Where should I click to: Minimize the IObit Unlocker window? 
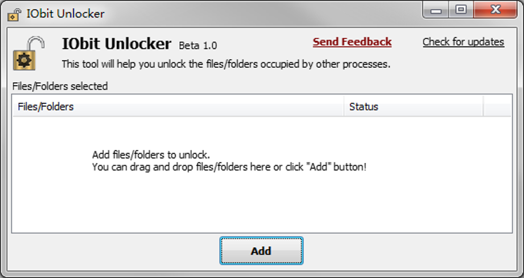point(437,10)
